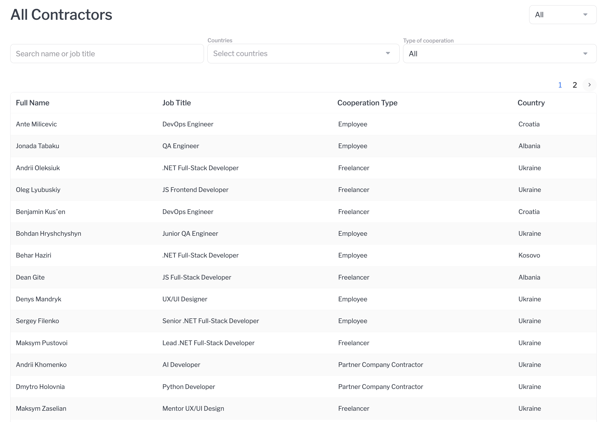Click the Mentor UX/UI Design job title
This screenshot has height=422, width=606.
[193, 408]
